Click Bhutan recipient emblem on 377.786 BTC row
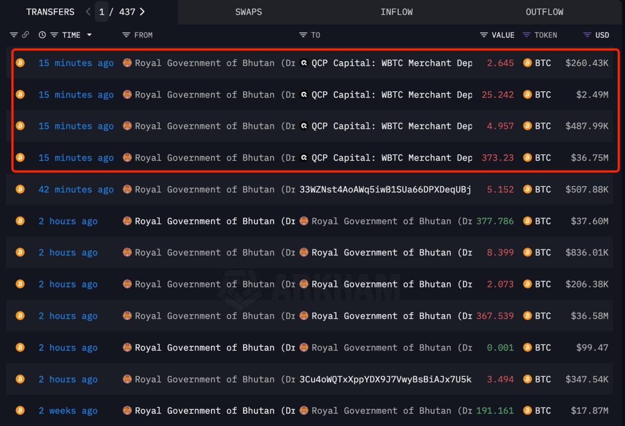This screenshot has height=426, width=625. 304,221
